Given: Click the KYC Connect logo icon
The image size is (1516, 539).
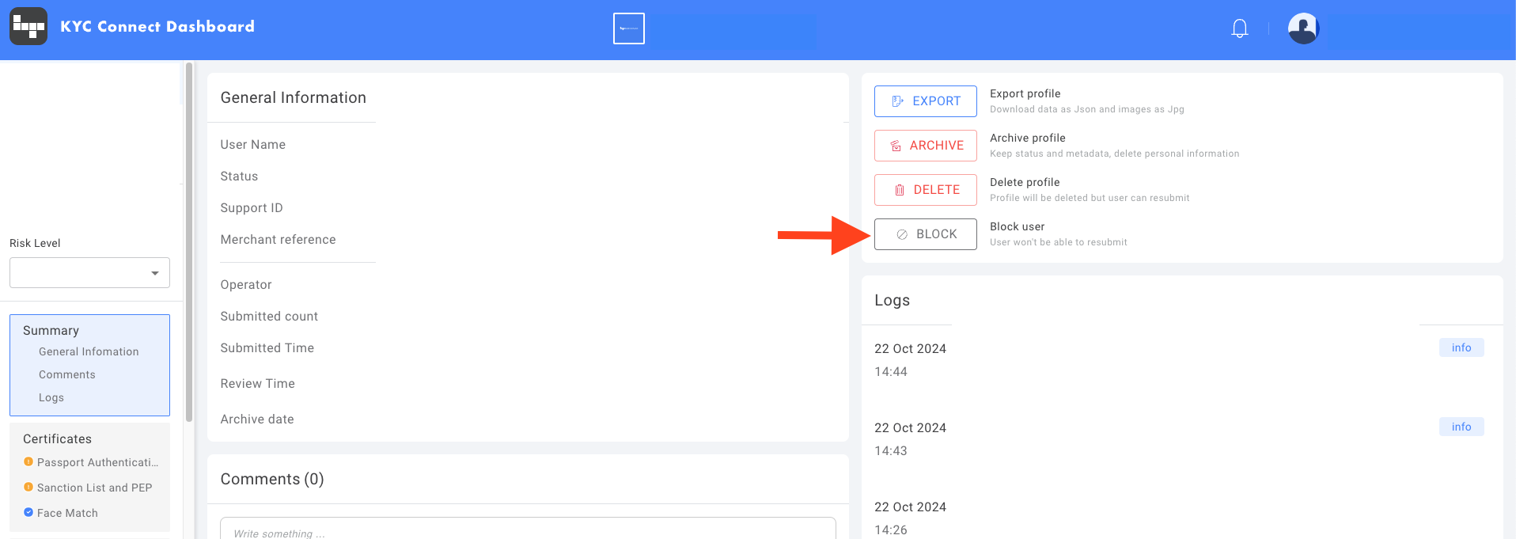Looking at the screenshot, I should pyautogui.click(x=28, y=26).
